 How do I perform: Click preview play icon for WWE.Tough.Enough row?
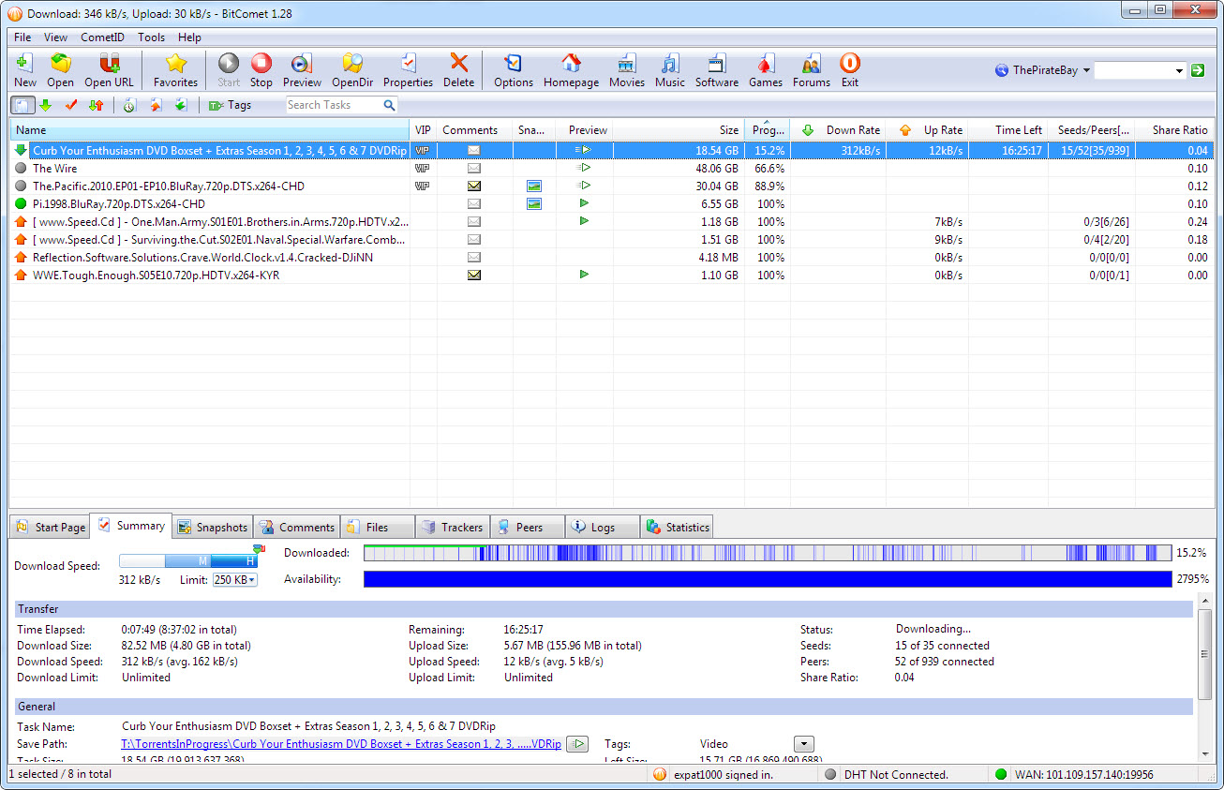[x=584, y=275]
